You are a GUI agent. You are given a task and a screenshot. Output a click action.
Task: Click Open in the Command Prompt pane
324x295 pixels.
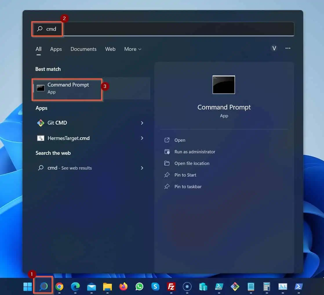(180, 140)
